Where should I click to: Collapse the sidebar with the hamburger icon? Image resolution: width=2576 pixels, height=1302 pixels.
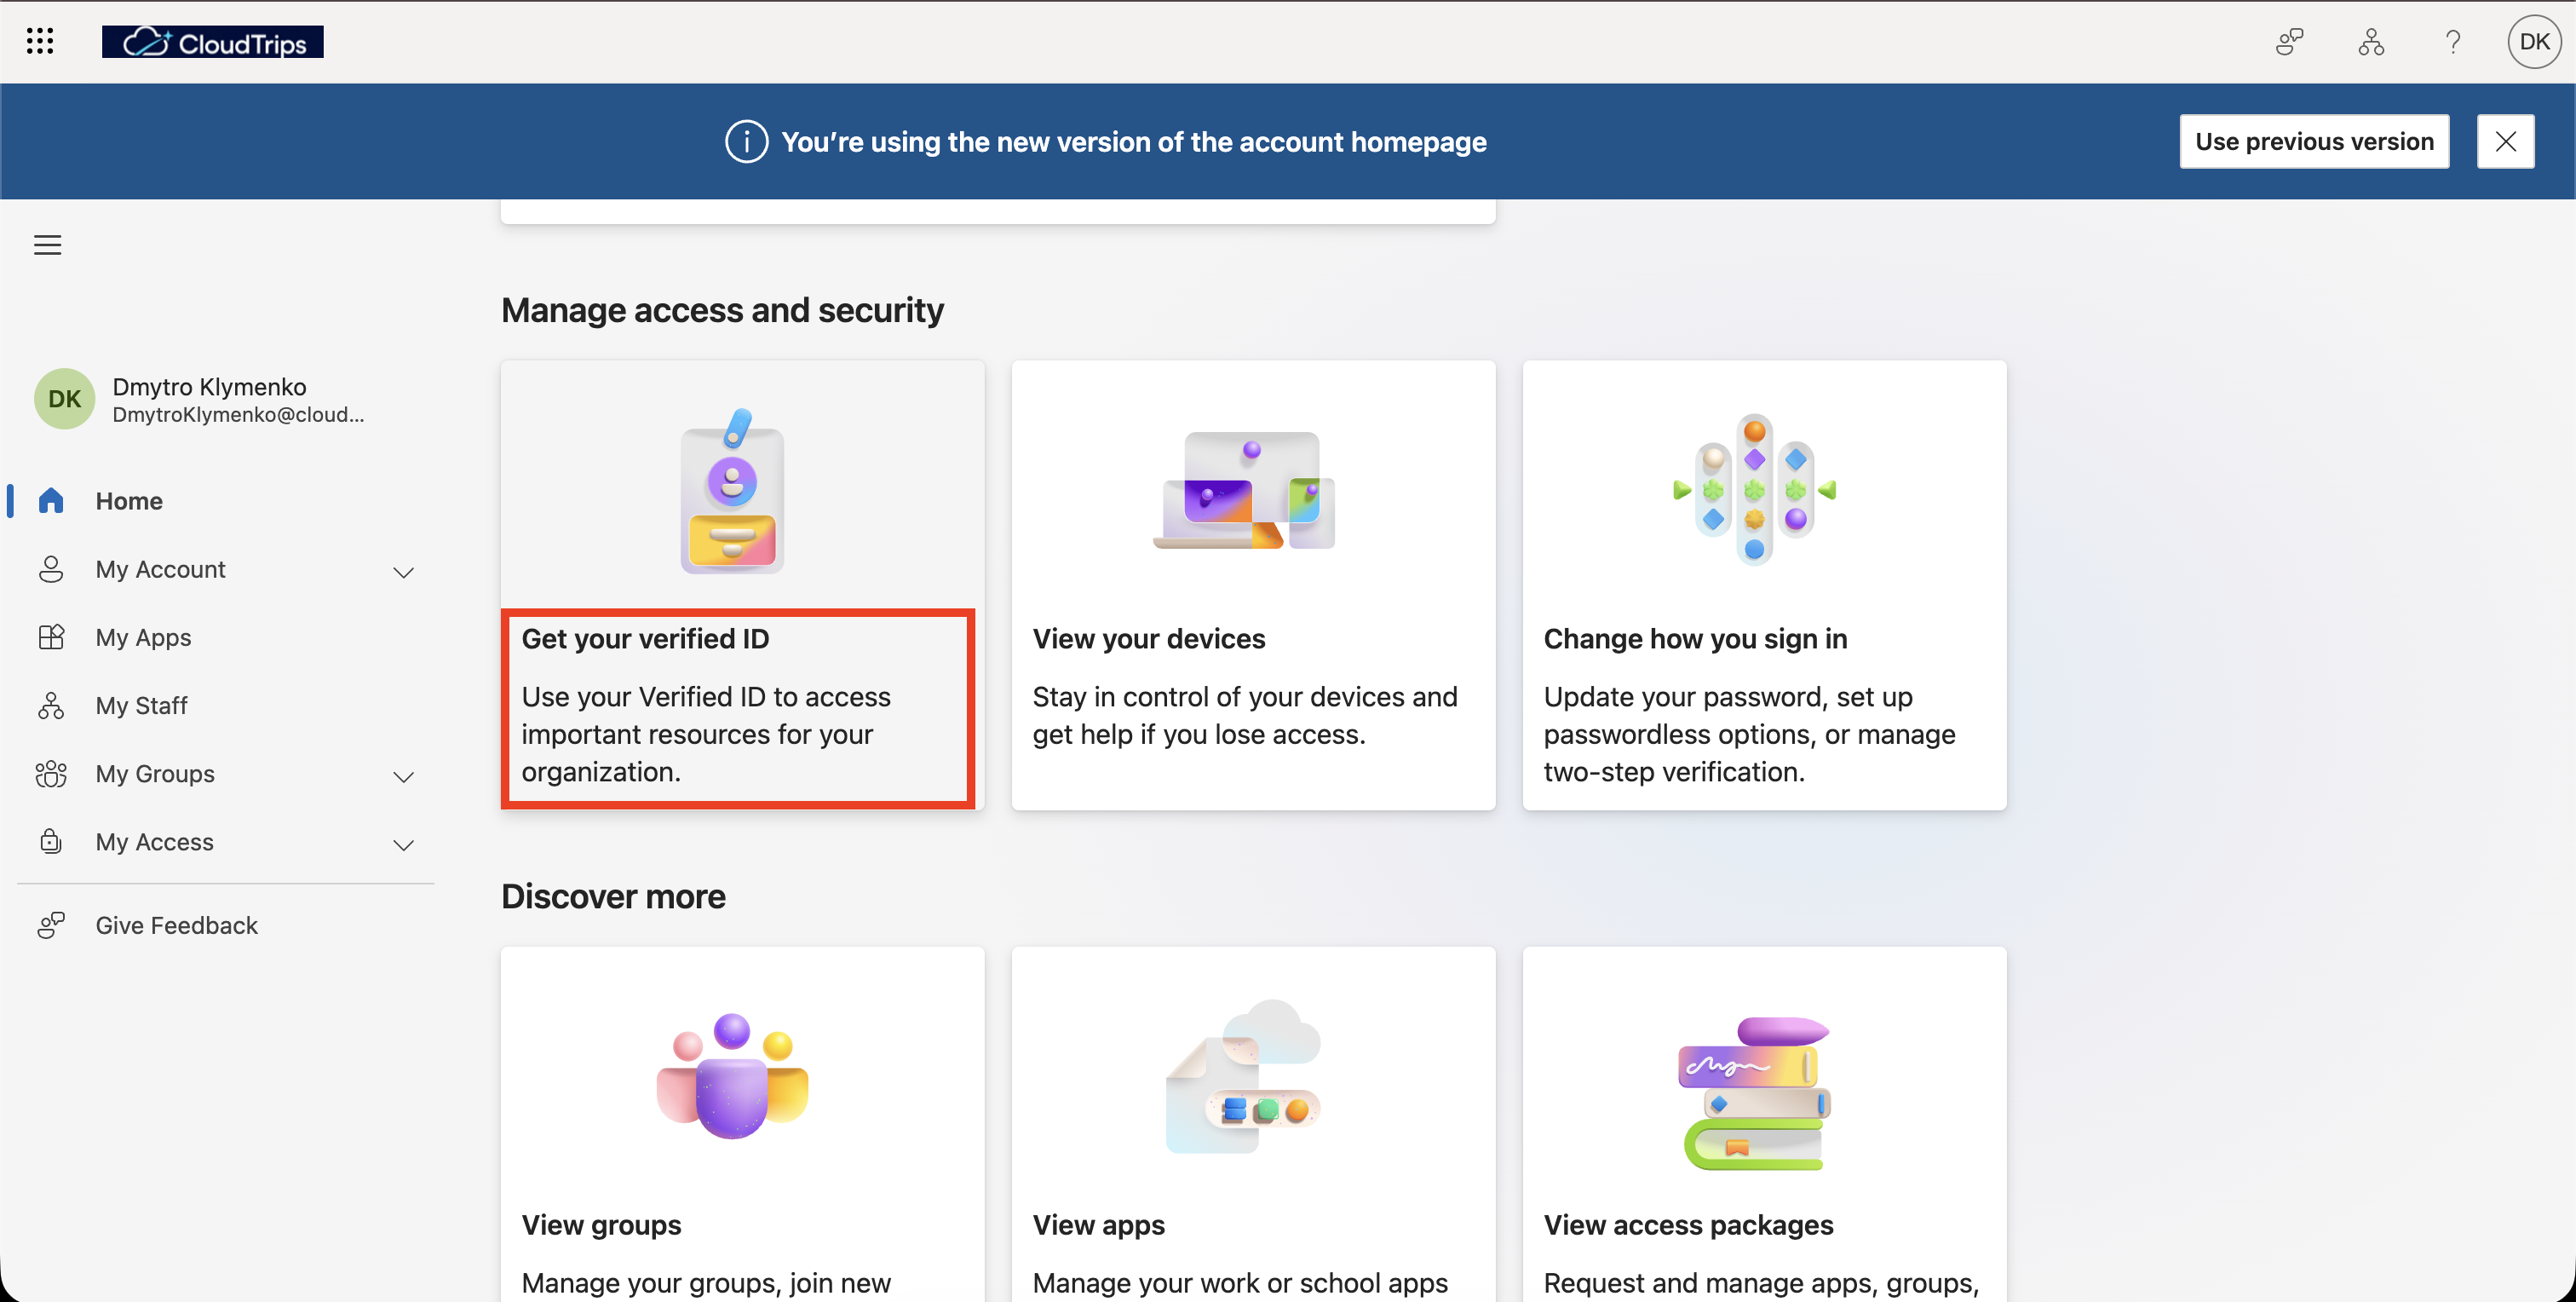coord(48,245)
